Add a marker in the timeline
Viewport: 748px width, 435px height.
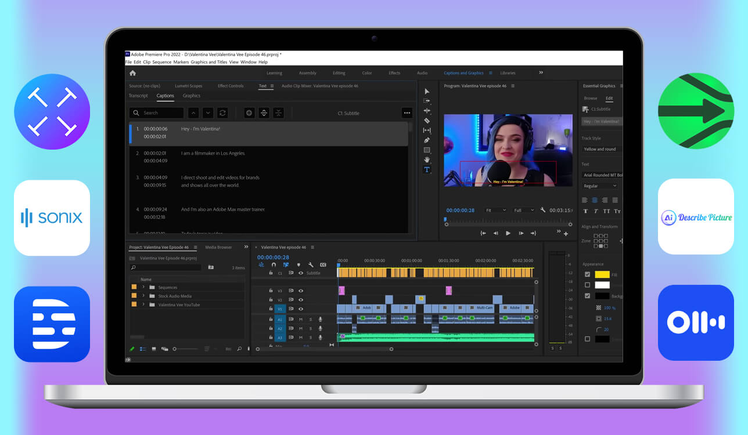(299, 264)
